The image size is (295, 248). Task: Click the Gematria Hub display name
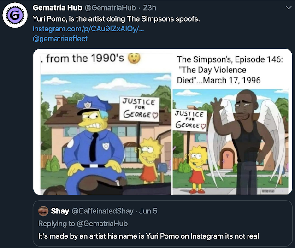[x=57, y=8]
